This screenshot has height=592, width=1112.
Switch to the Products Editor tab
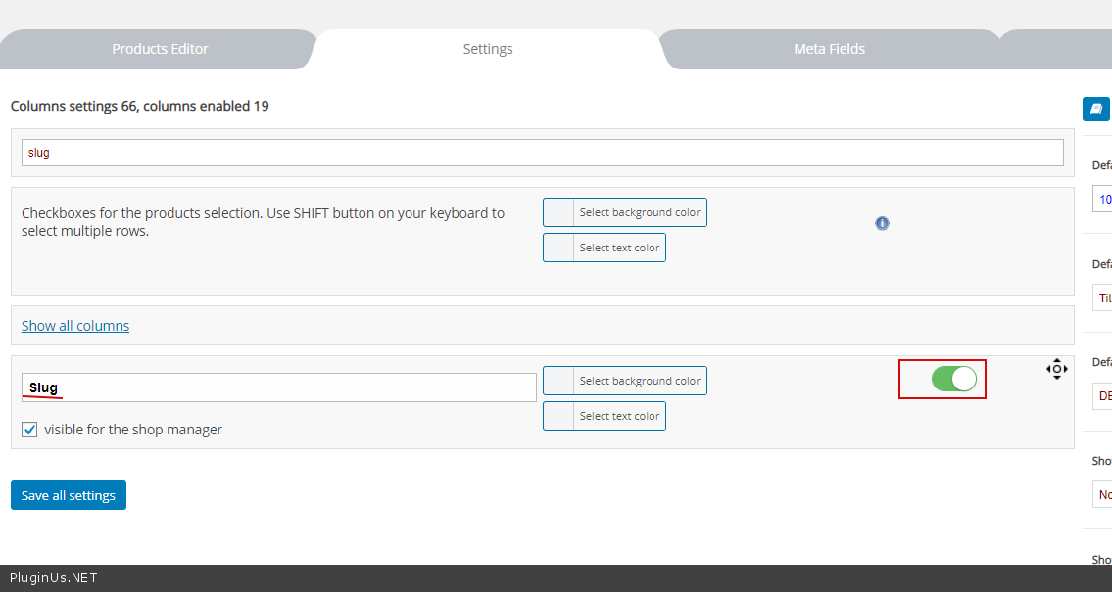point(160,49)
